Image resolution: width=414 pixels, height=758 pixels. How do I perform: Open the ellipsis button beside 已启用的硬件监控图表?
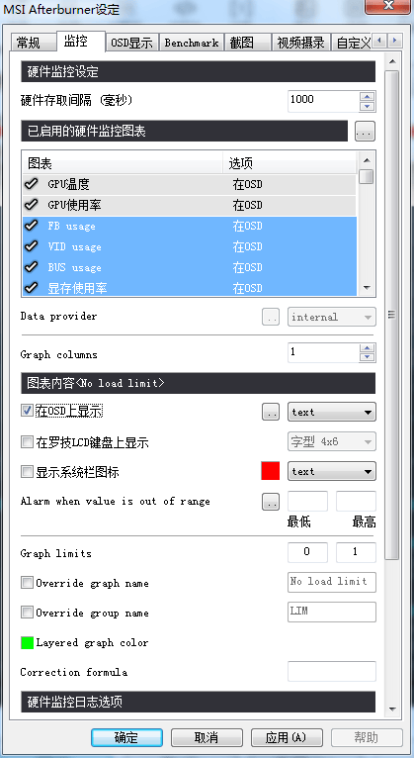pyautogui.click(x=365, y=132)
